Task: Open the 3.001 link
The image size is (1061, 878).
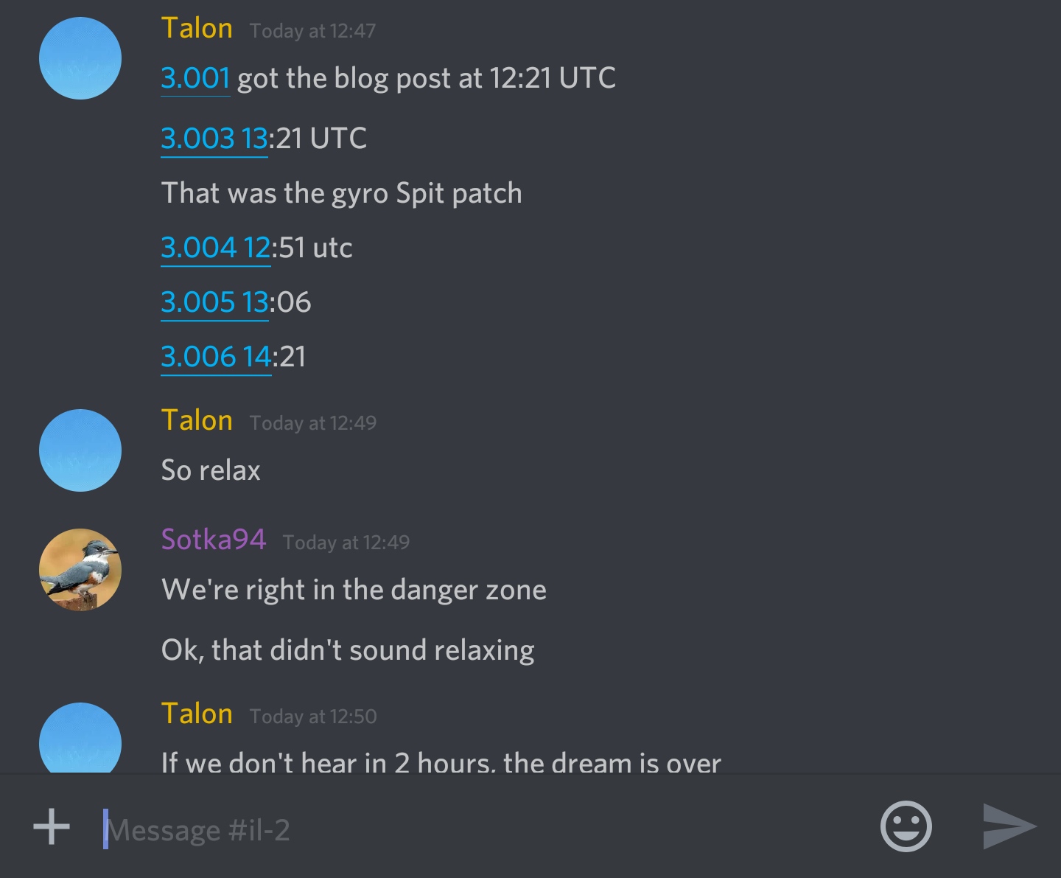Action: coord(195,78)
